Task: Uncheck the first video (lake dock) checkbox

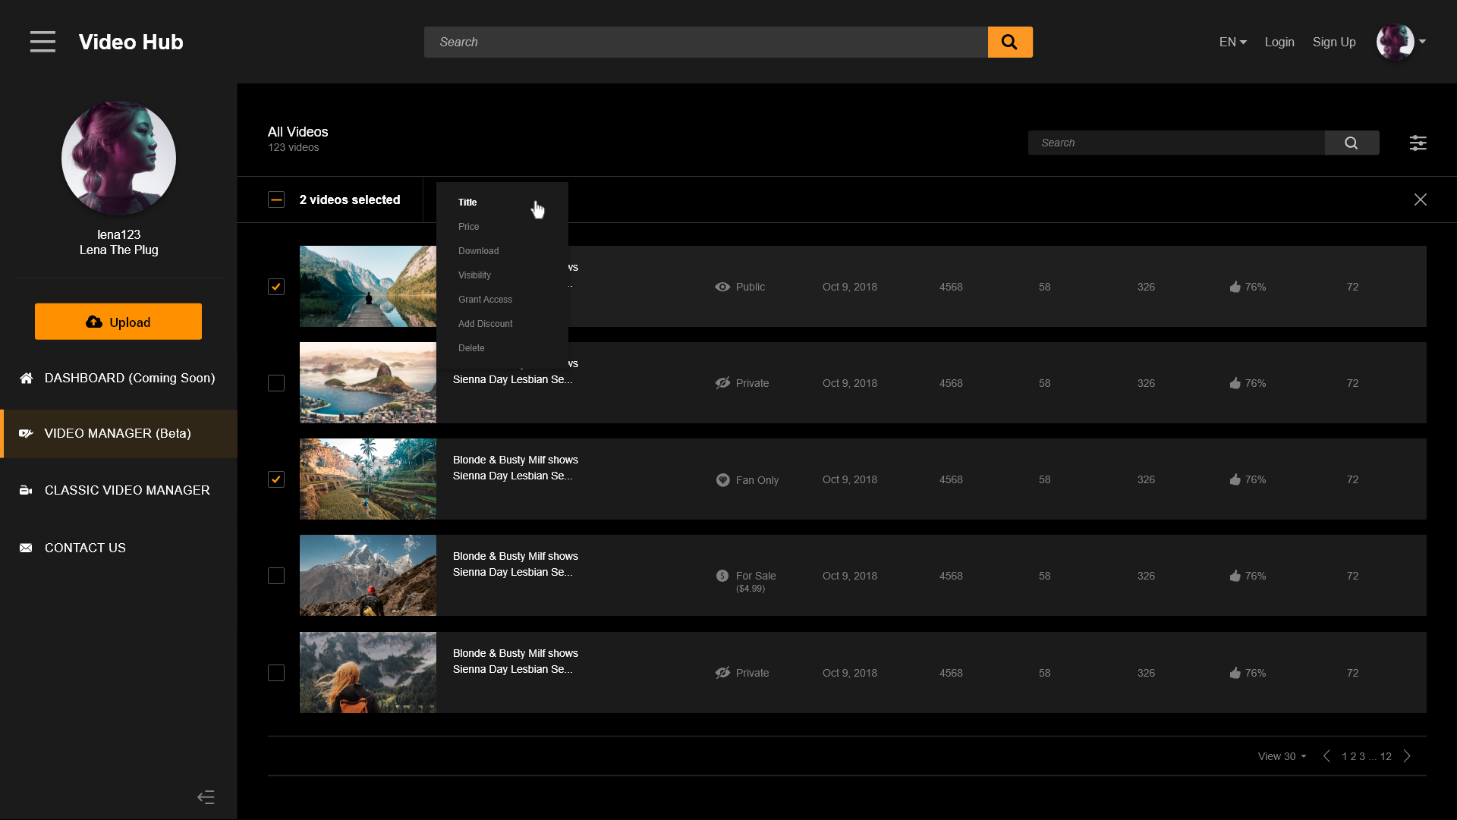Action: point(276,287)
